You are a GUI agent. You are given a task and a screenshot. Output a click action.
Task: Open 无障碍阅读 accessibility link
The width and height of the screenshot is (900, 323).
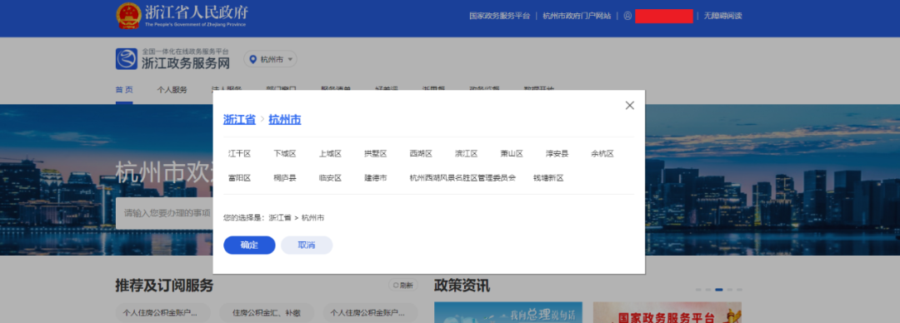click(x=723, y=16)
